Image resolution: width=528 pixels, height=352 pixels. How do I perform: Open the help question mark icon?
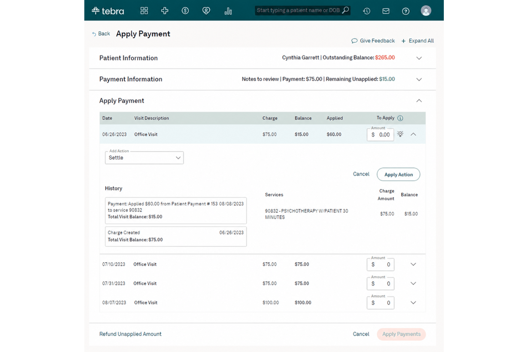tap(406, 11)
